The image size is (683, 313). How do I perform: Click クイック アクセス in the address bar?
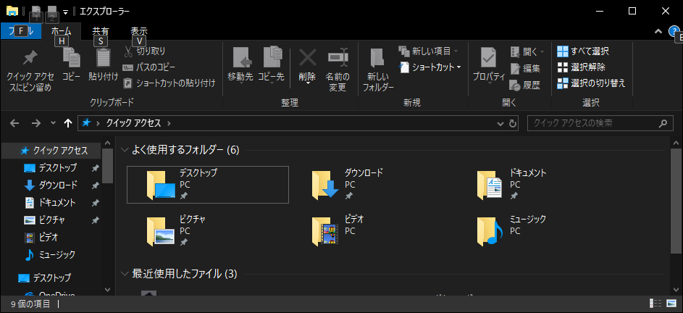click(133, 123)
